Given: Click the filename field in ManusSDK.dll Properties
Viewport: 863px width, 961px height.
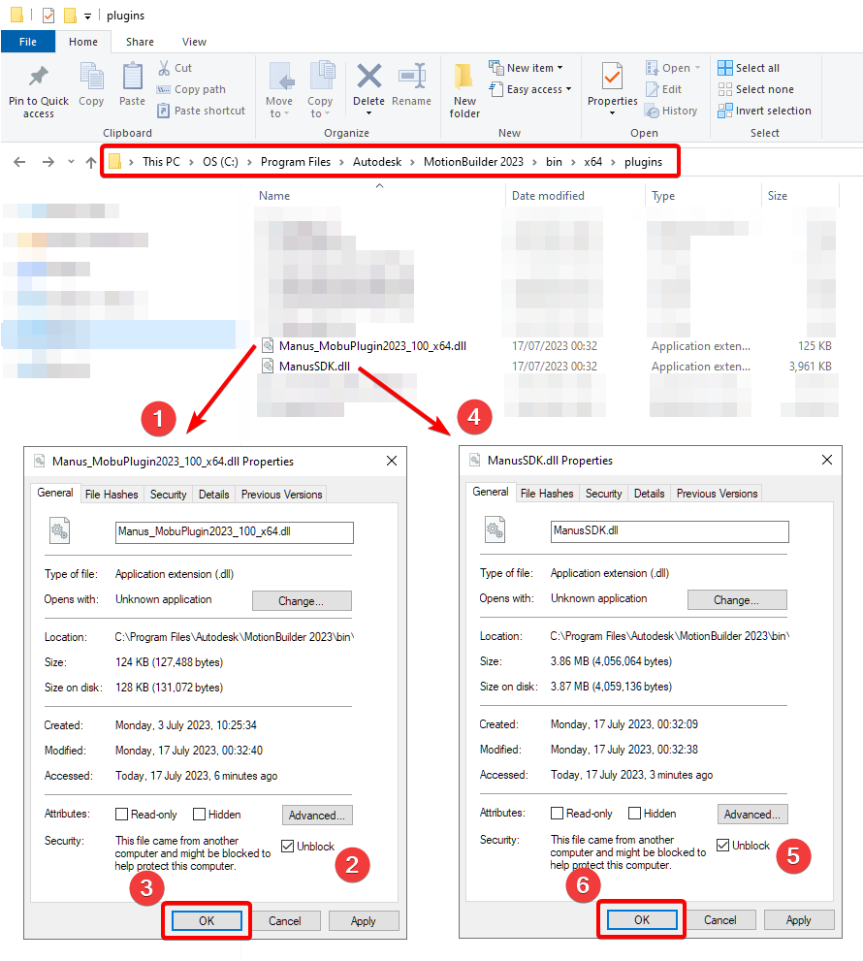Looking at the screenshot, I should [669, 531].
